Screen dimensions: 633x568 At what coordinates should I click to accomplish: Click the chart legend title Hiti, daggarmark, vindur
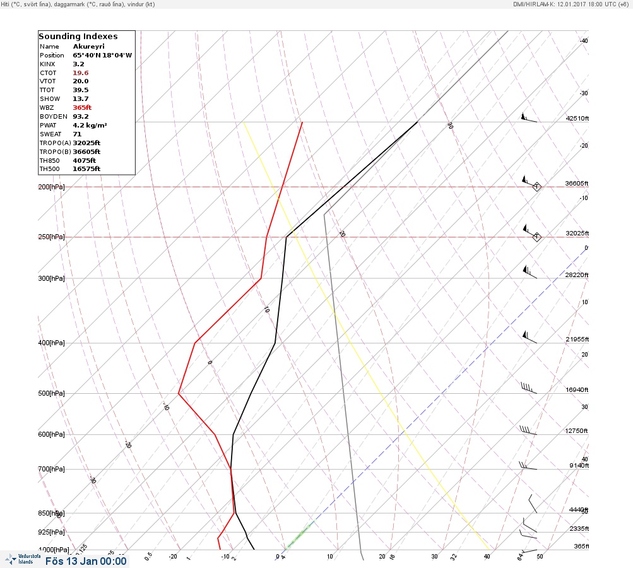coord(78,4)
